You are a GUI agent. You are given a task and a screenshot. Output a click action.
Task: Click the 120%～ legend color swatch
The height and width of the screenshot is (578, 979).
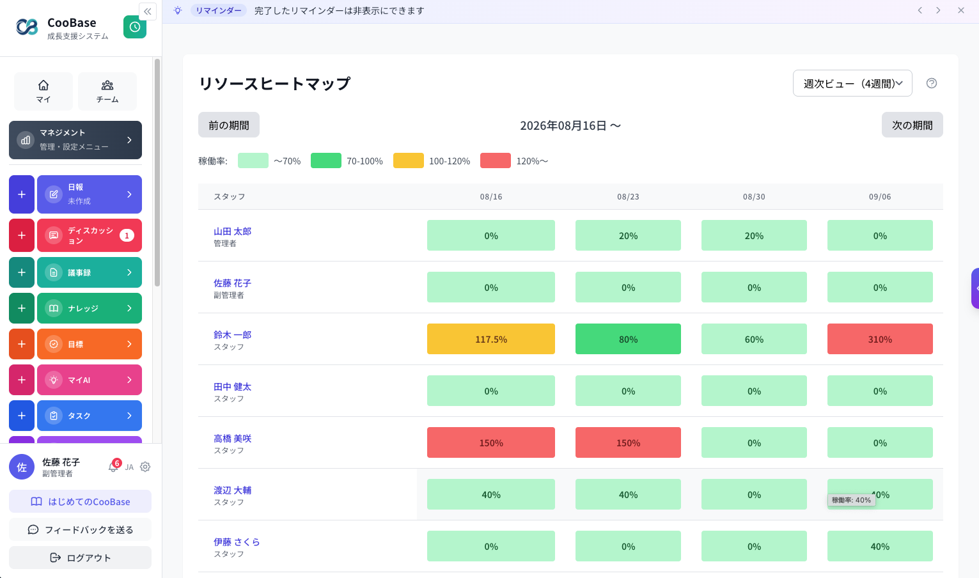pos(496,160)
